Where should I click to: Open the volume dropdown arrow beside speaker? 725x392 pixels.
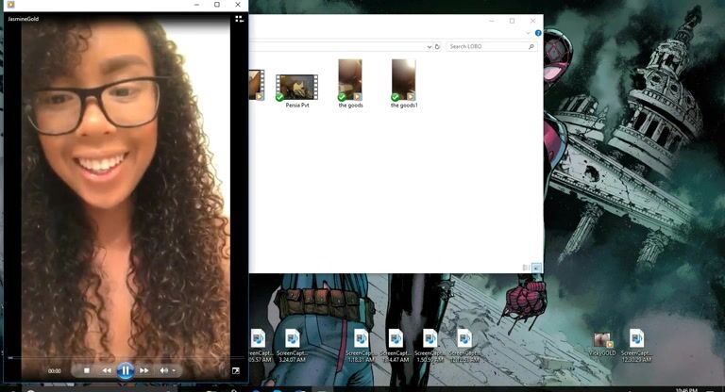(x=174, y=371)
